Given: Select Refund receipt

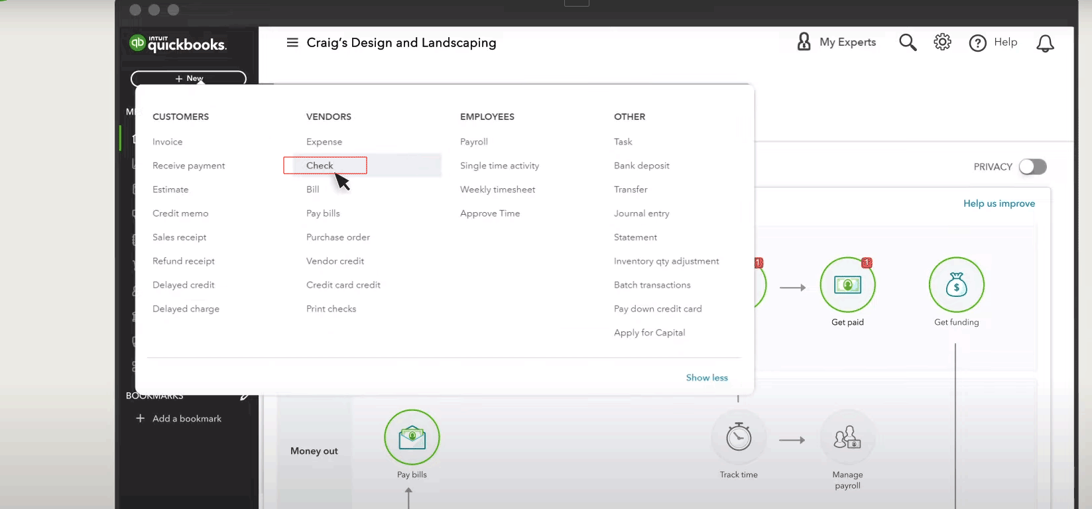Looking at the screenshot, I should (184, 261).
